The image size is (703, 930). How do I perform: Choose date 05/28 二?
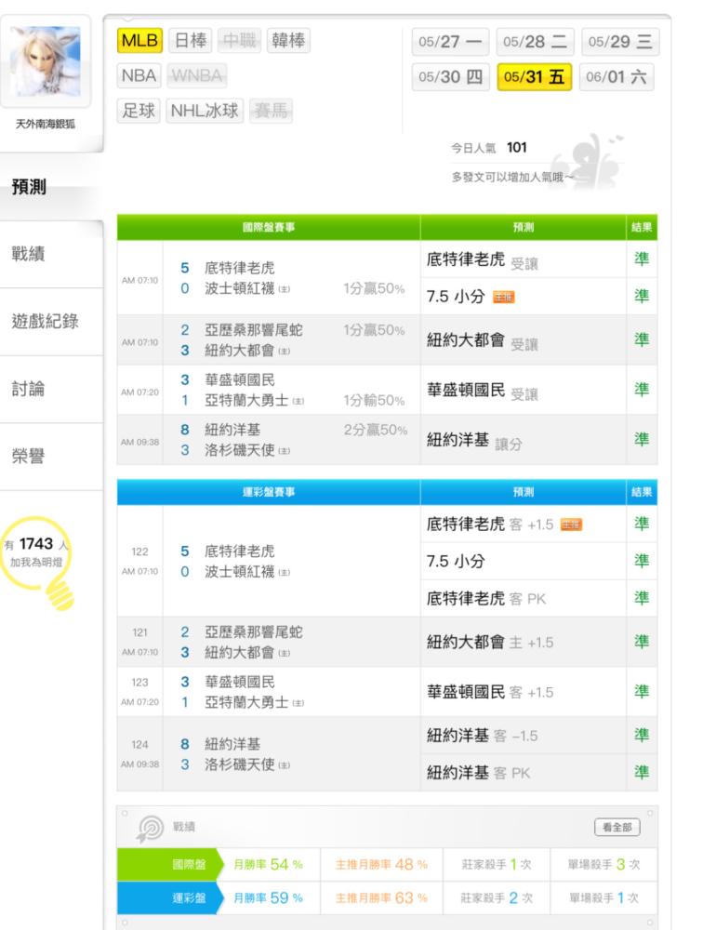535,42
